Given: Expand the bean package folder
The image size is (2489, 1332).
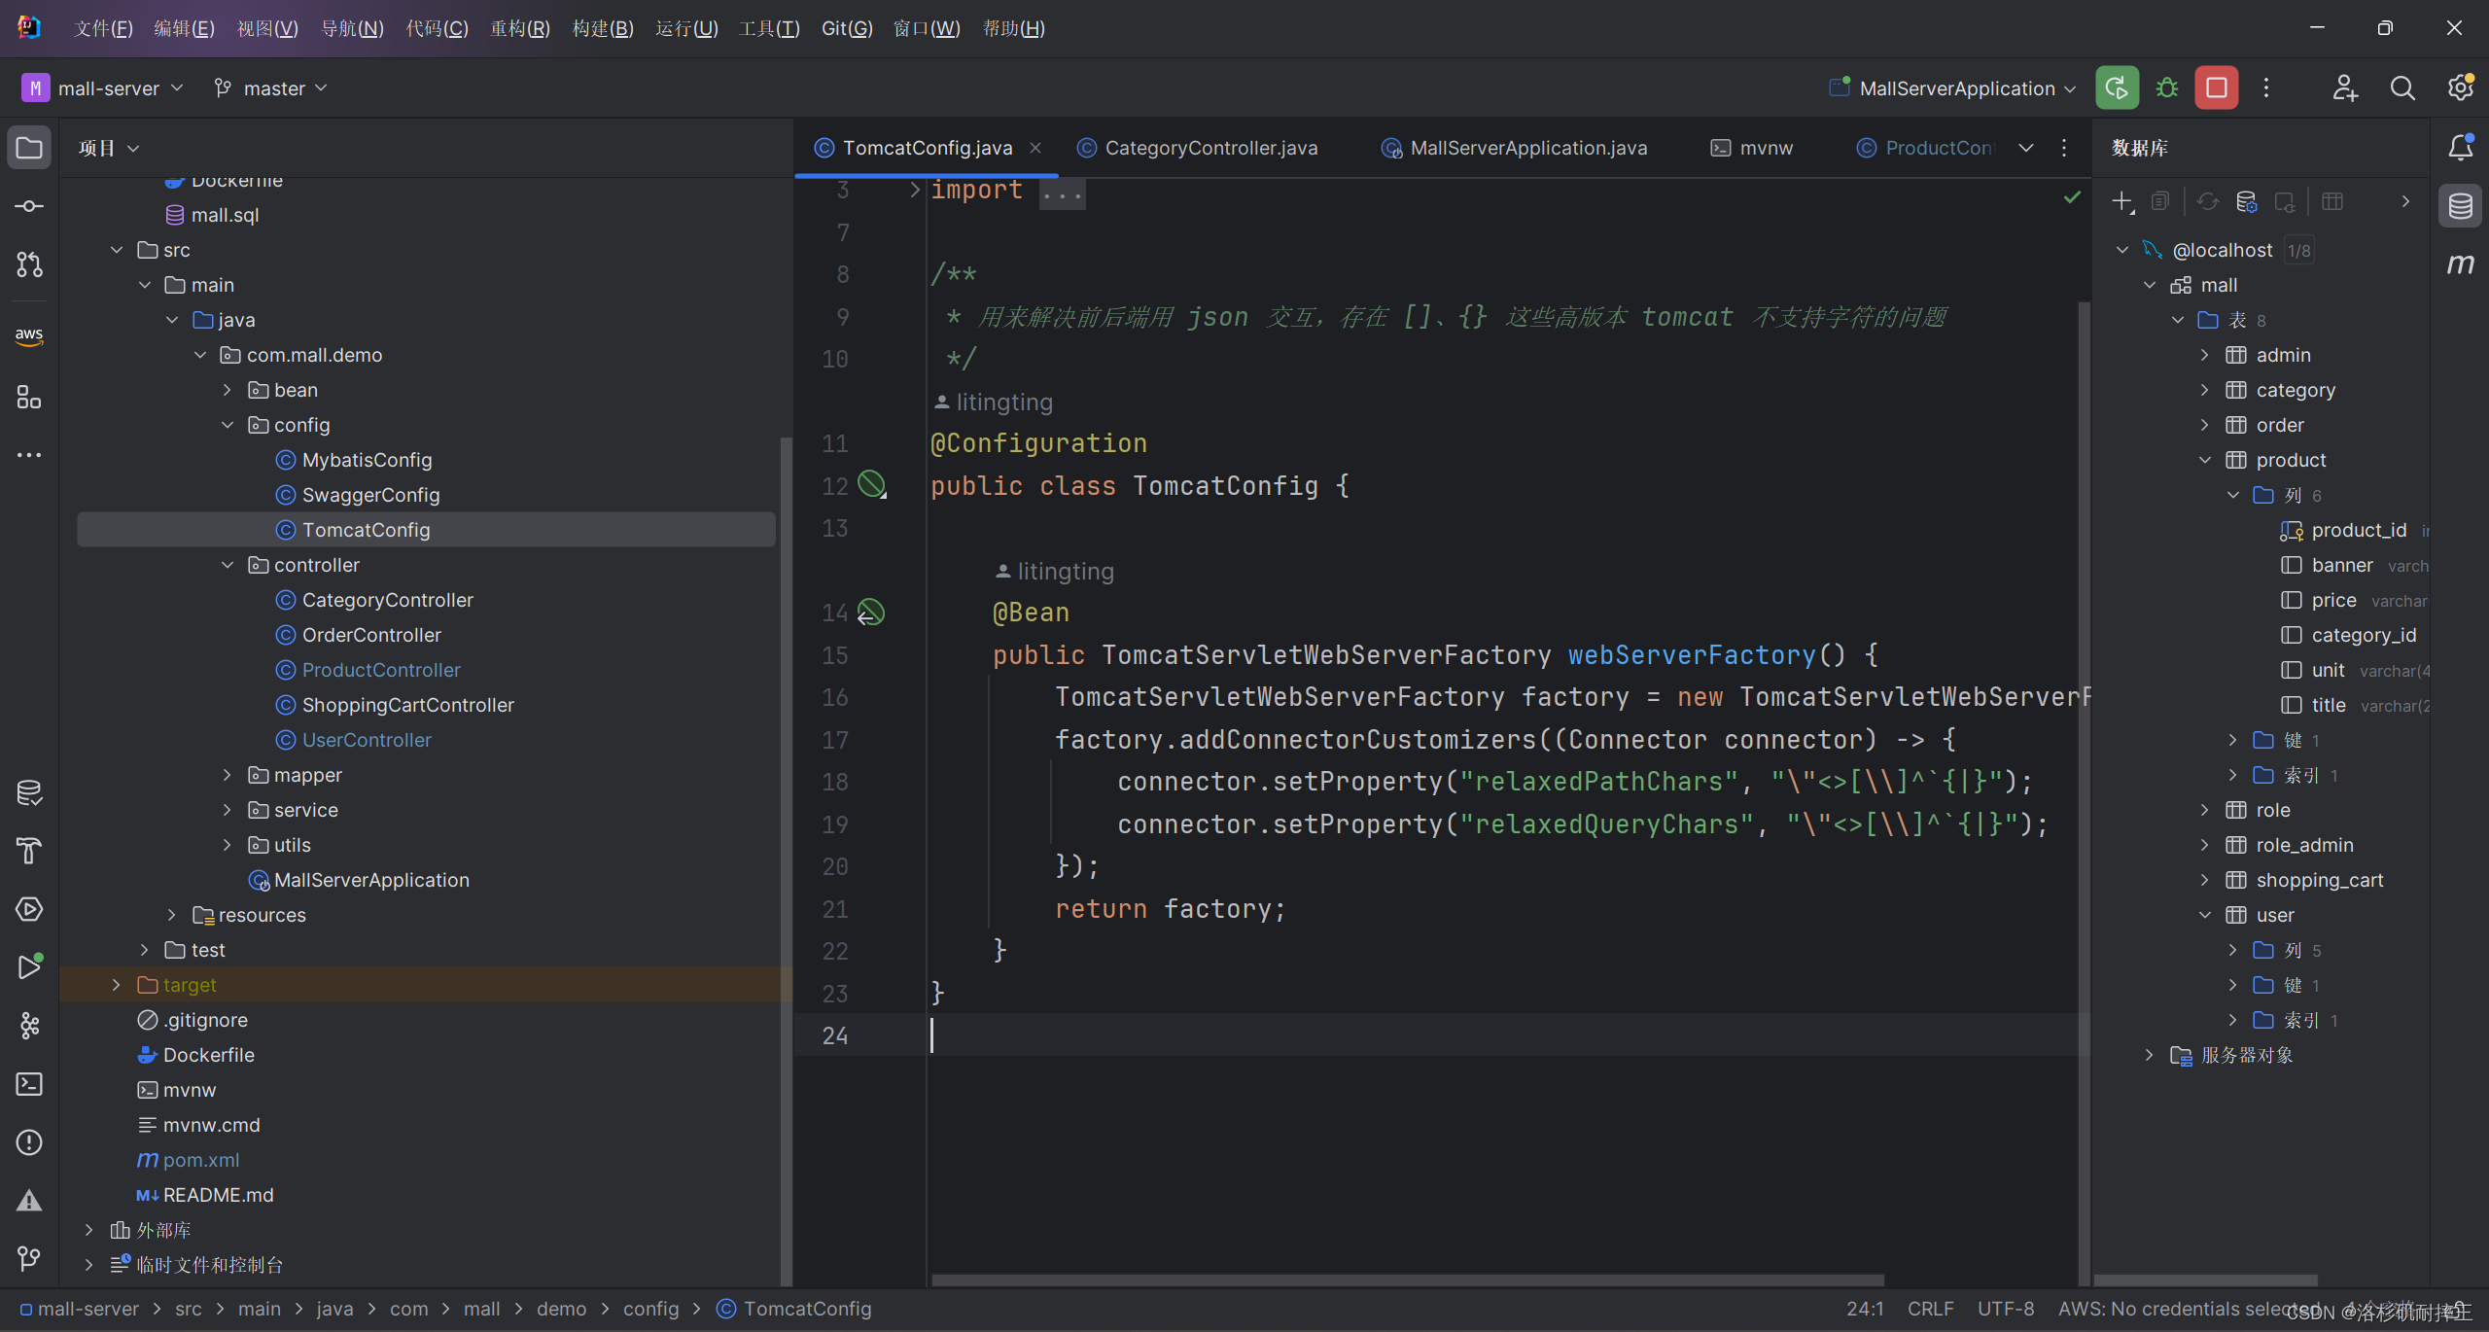Looking at the screenshot, I should (228, 390).
